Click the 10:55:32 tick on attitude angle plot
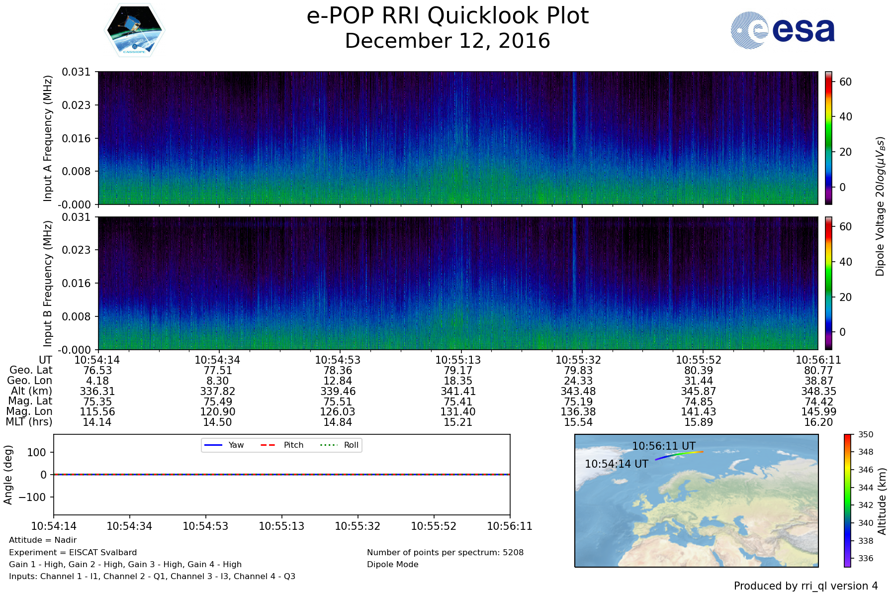 point(358,526)
